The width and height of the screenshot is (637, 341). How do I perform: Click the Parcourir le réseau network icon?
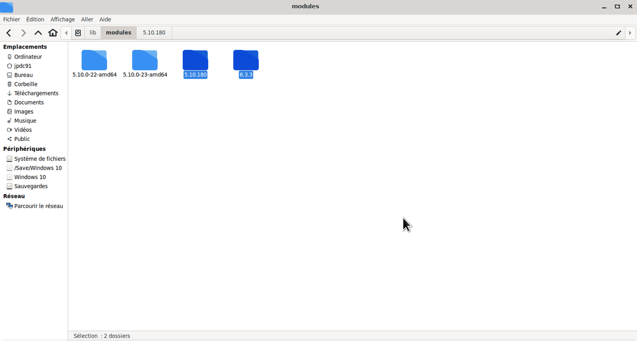tap(9, 206)
